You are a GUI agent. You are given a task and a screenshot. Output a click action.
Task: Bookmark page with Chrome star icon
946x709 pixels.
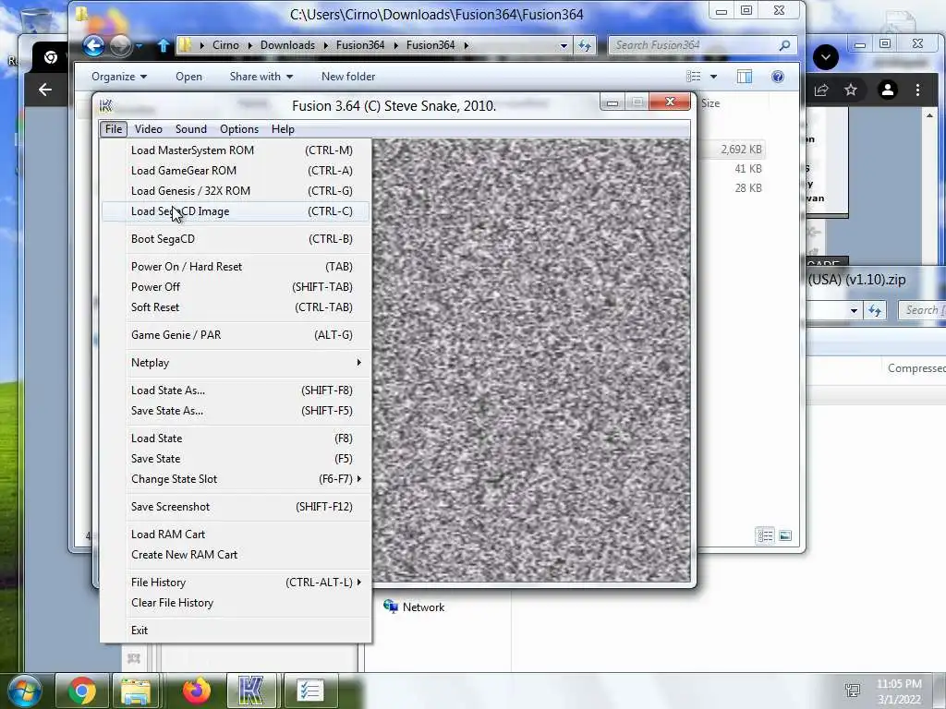point(851,90)
